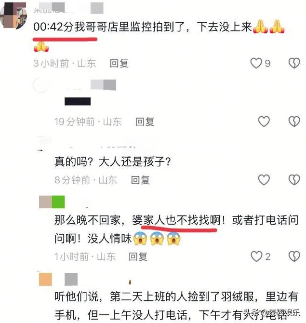The height and width of the screenshot is (323, 306).
Task: Tap broken heart on 19分钟前 reply
Action: point(294,121)
